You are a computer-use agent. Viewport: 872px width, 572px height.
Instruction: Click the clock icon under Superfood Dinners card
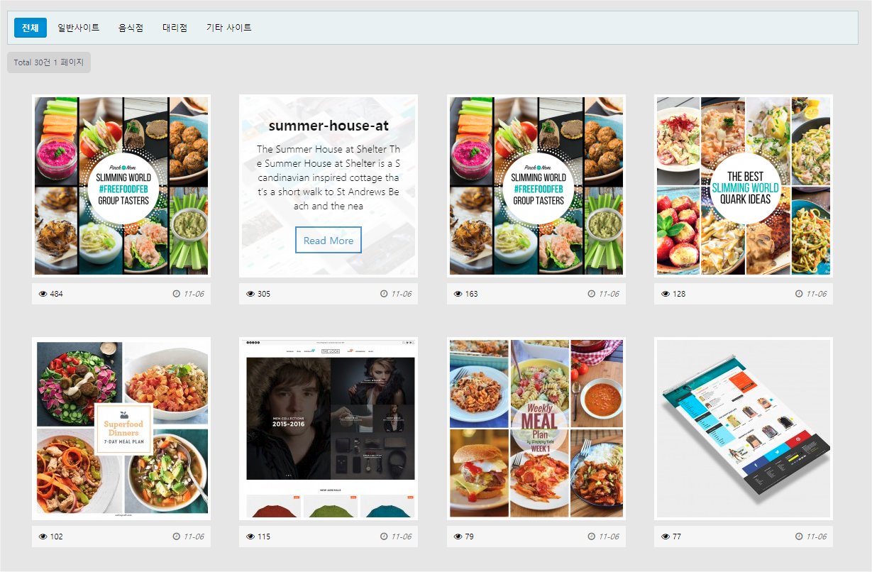[x=177, y=537]
